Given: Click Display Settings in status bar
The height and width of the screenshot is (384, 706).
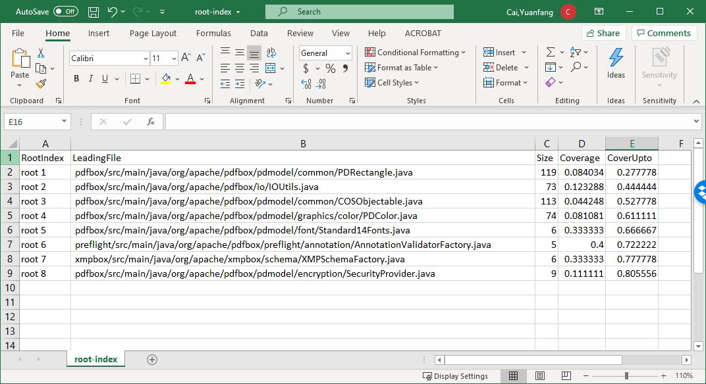Looking at the screenshot, I should pos(455,376).
